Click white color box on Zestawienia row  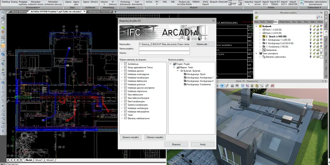point(321,50)
